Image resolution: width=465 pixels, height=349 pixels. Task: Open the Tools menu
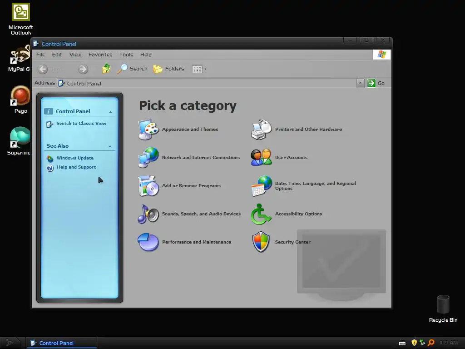tap(126, 55)
